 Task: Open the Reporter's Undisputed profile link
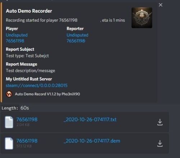pos(77,35)
